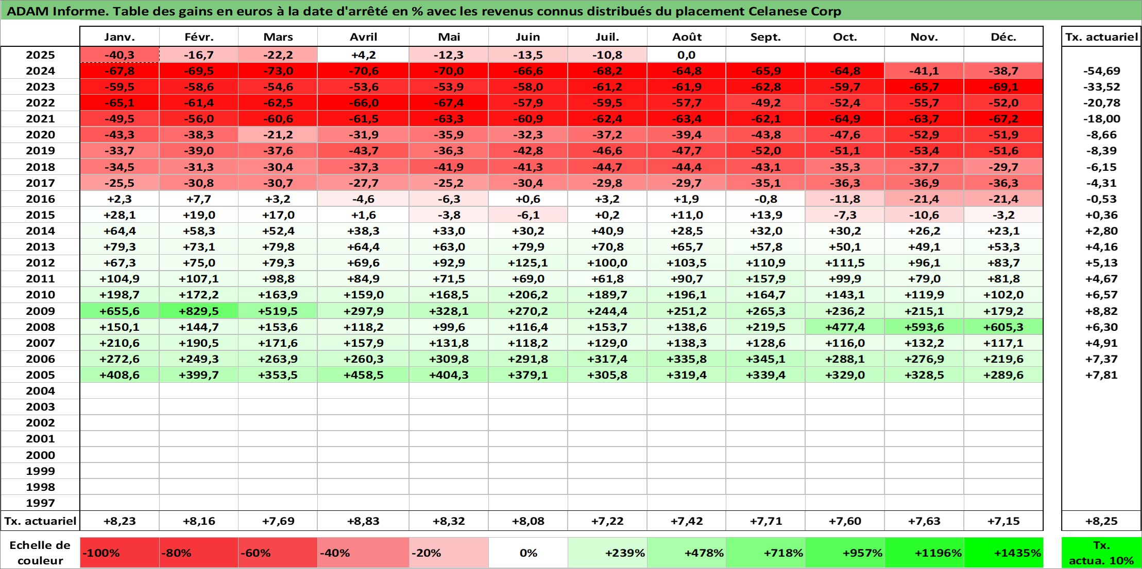Screen dimensions: 1142x569
Task: Click the April actuarial total +8,83
Action: tap(363, 521)
